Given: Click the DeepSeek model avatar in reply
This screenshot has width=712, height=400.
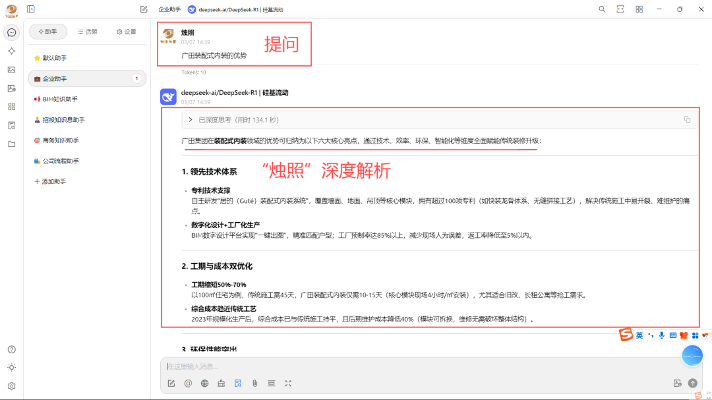Looking at the screenshot, I should (169, 96).
